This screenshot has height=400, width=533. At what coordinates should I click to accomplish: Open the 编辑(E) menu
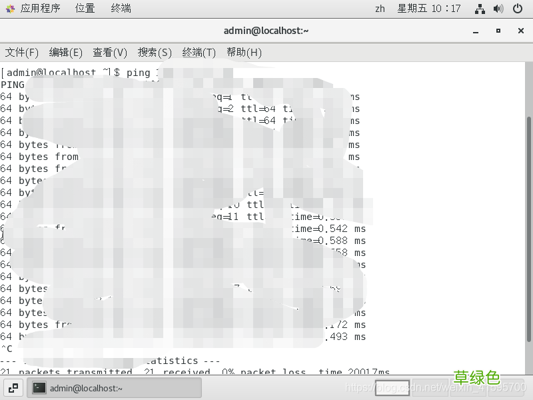pyautogui.click(x=66, y=52)
